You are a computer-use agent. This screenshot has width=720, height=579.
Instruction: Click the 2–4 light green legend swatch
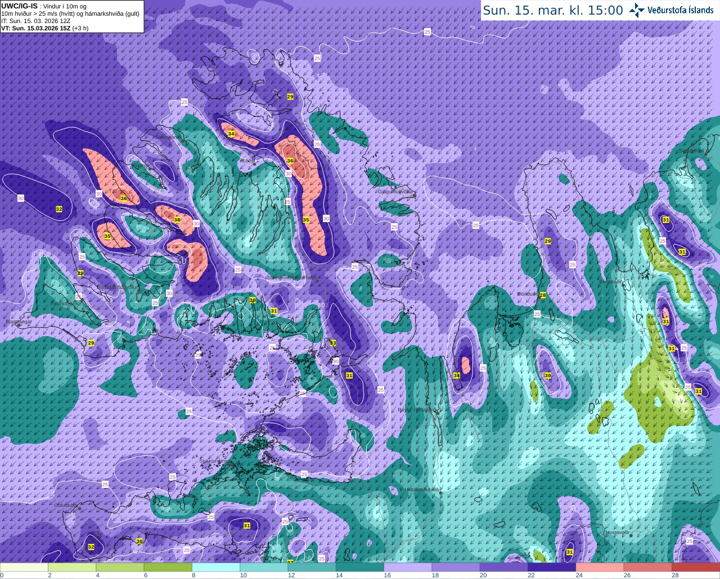72,567
